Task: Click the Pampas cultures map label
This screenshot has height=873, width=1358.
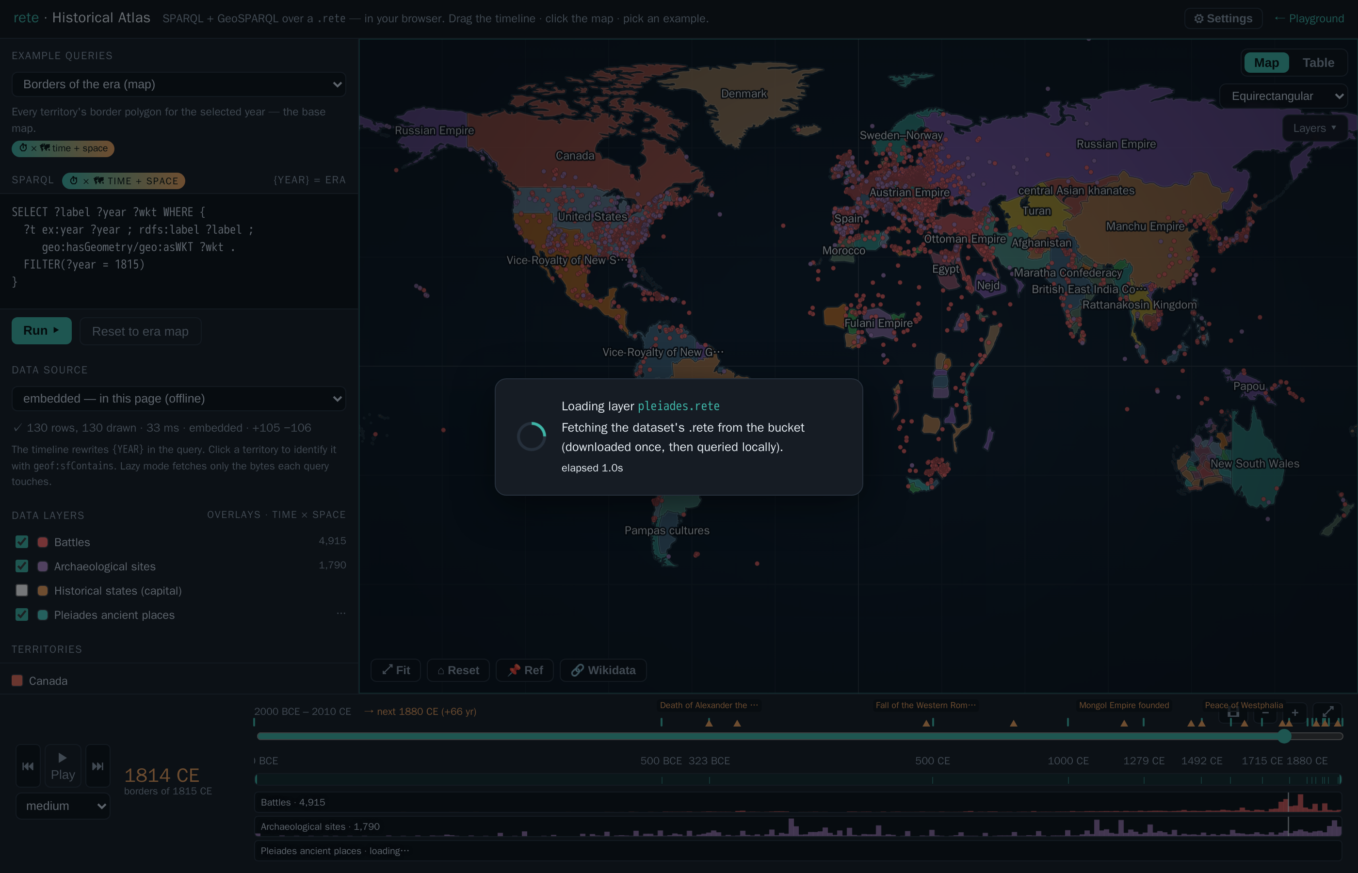Action: tap(666, 530)
